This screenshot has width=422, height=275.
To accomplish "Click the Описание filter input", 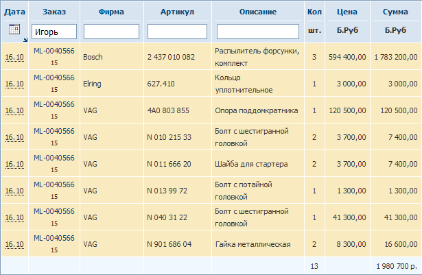I will pos(258,32).
